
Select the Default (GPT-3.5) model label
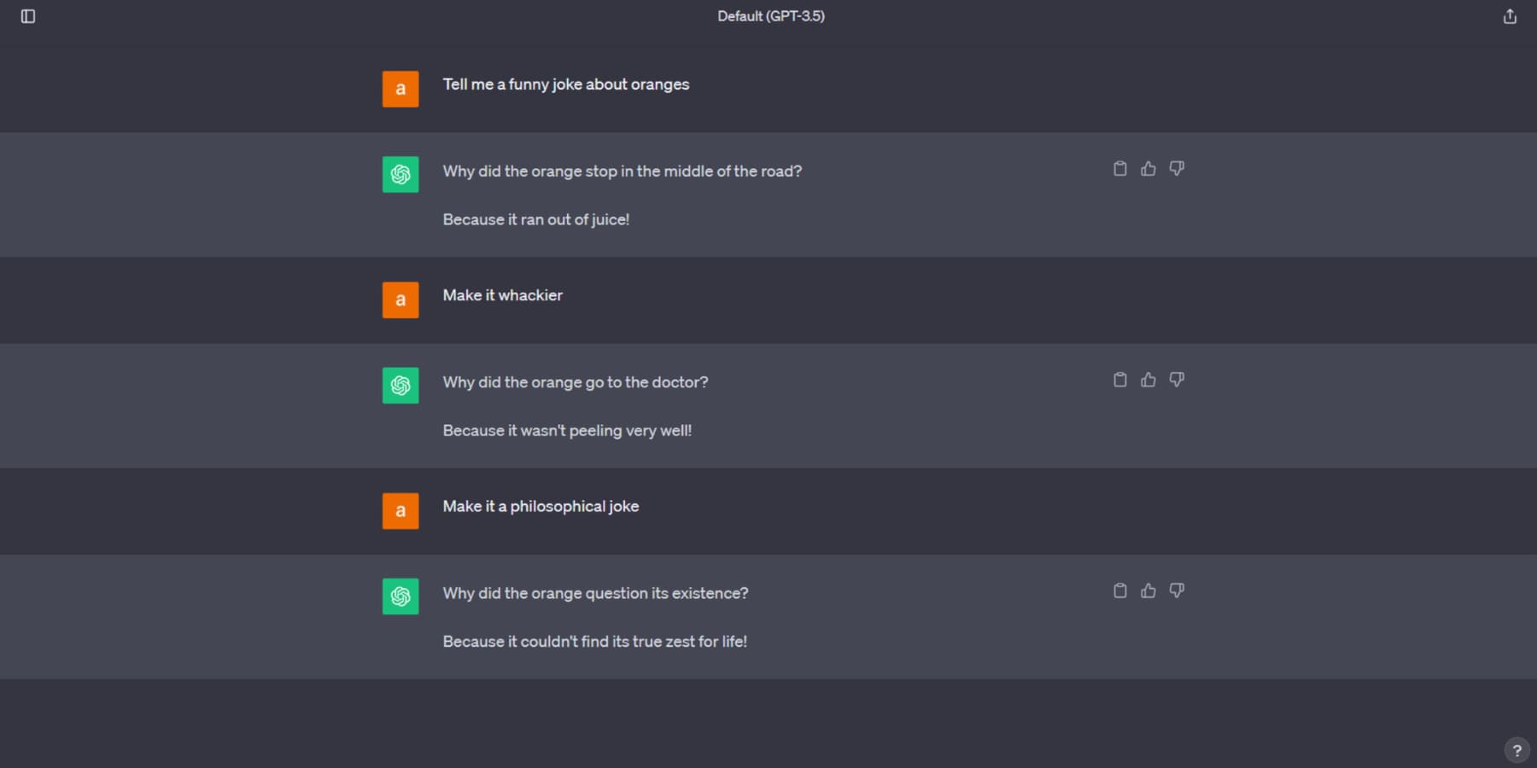tap(770, 15)
